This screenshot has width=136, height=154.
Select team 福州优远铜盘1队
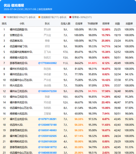click(19, 30)
